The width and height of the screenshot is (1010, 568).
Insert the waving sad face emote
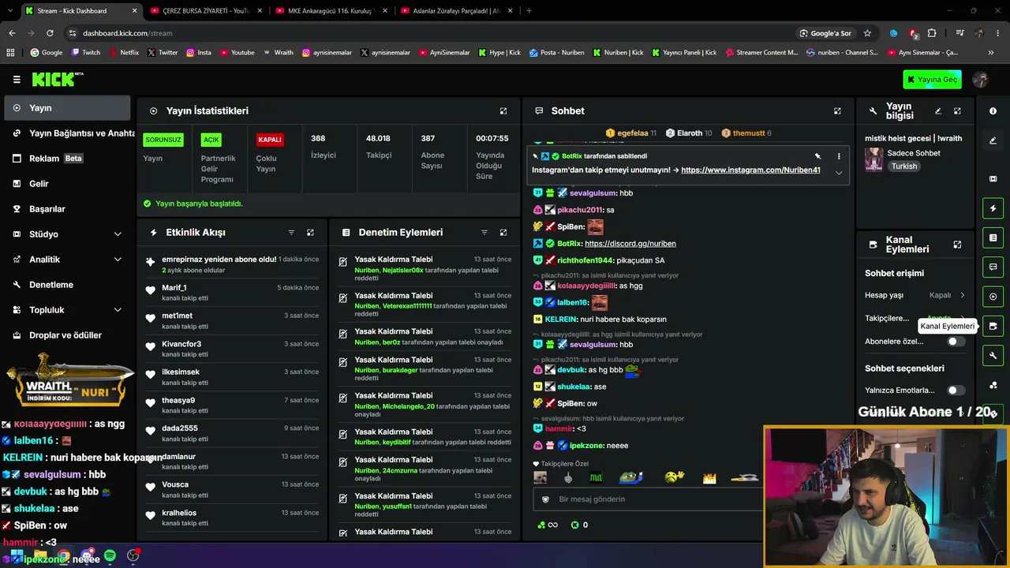coord(674,477)
